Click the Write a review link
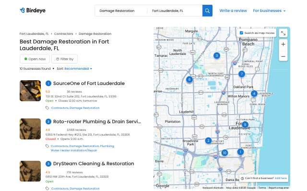Image resolution: width=307 pixels, height=191 pixels. 233,11
